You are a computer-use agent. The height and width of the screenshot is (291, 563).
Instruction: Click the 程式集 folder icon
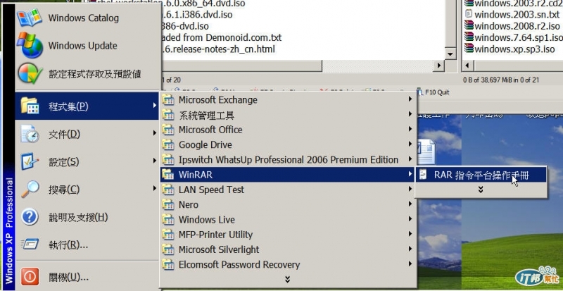(30, 106)
